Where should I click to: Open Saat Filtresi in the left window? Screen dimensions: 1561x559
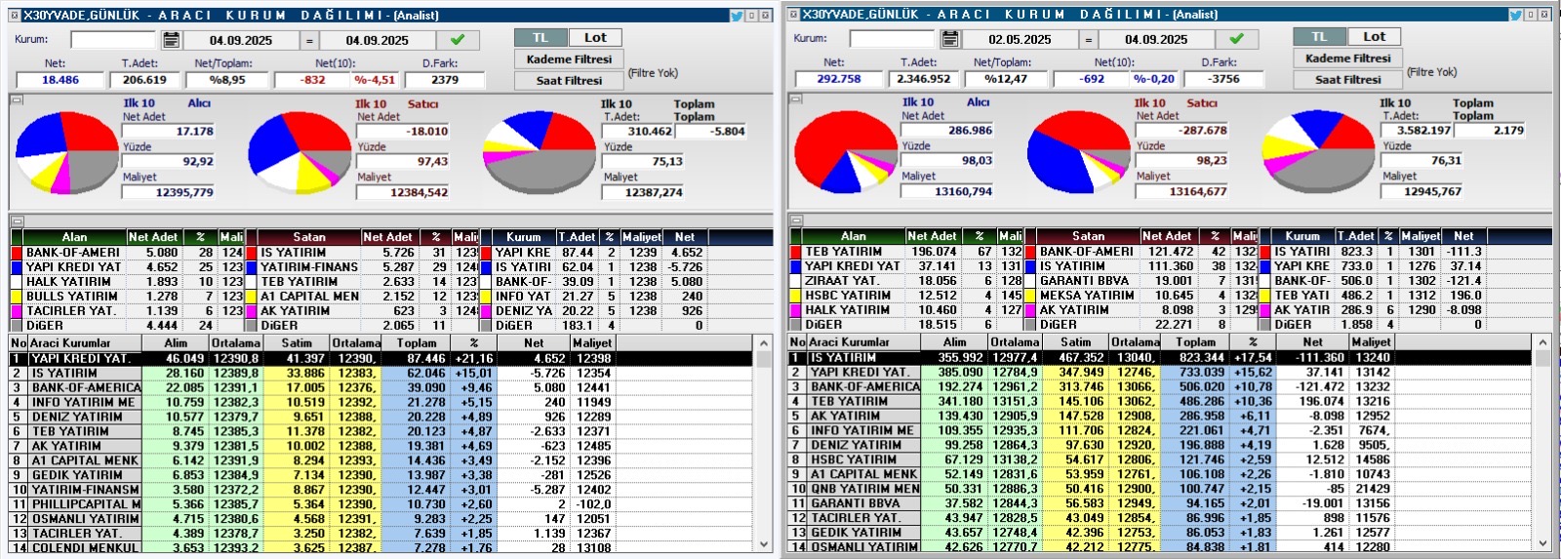point(569,81)
